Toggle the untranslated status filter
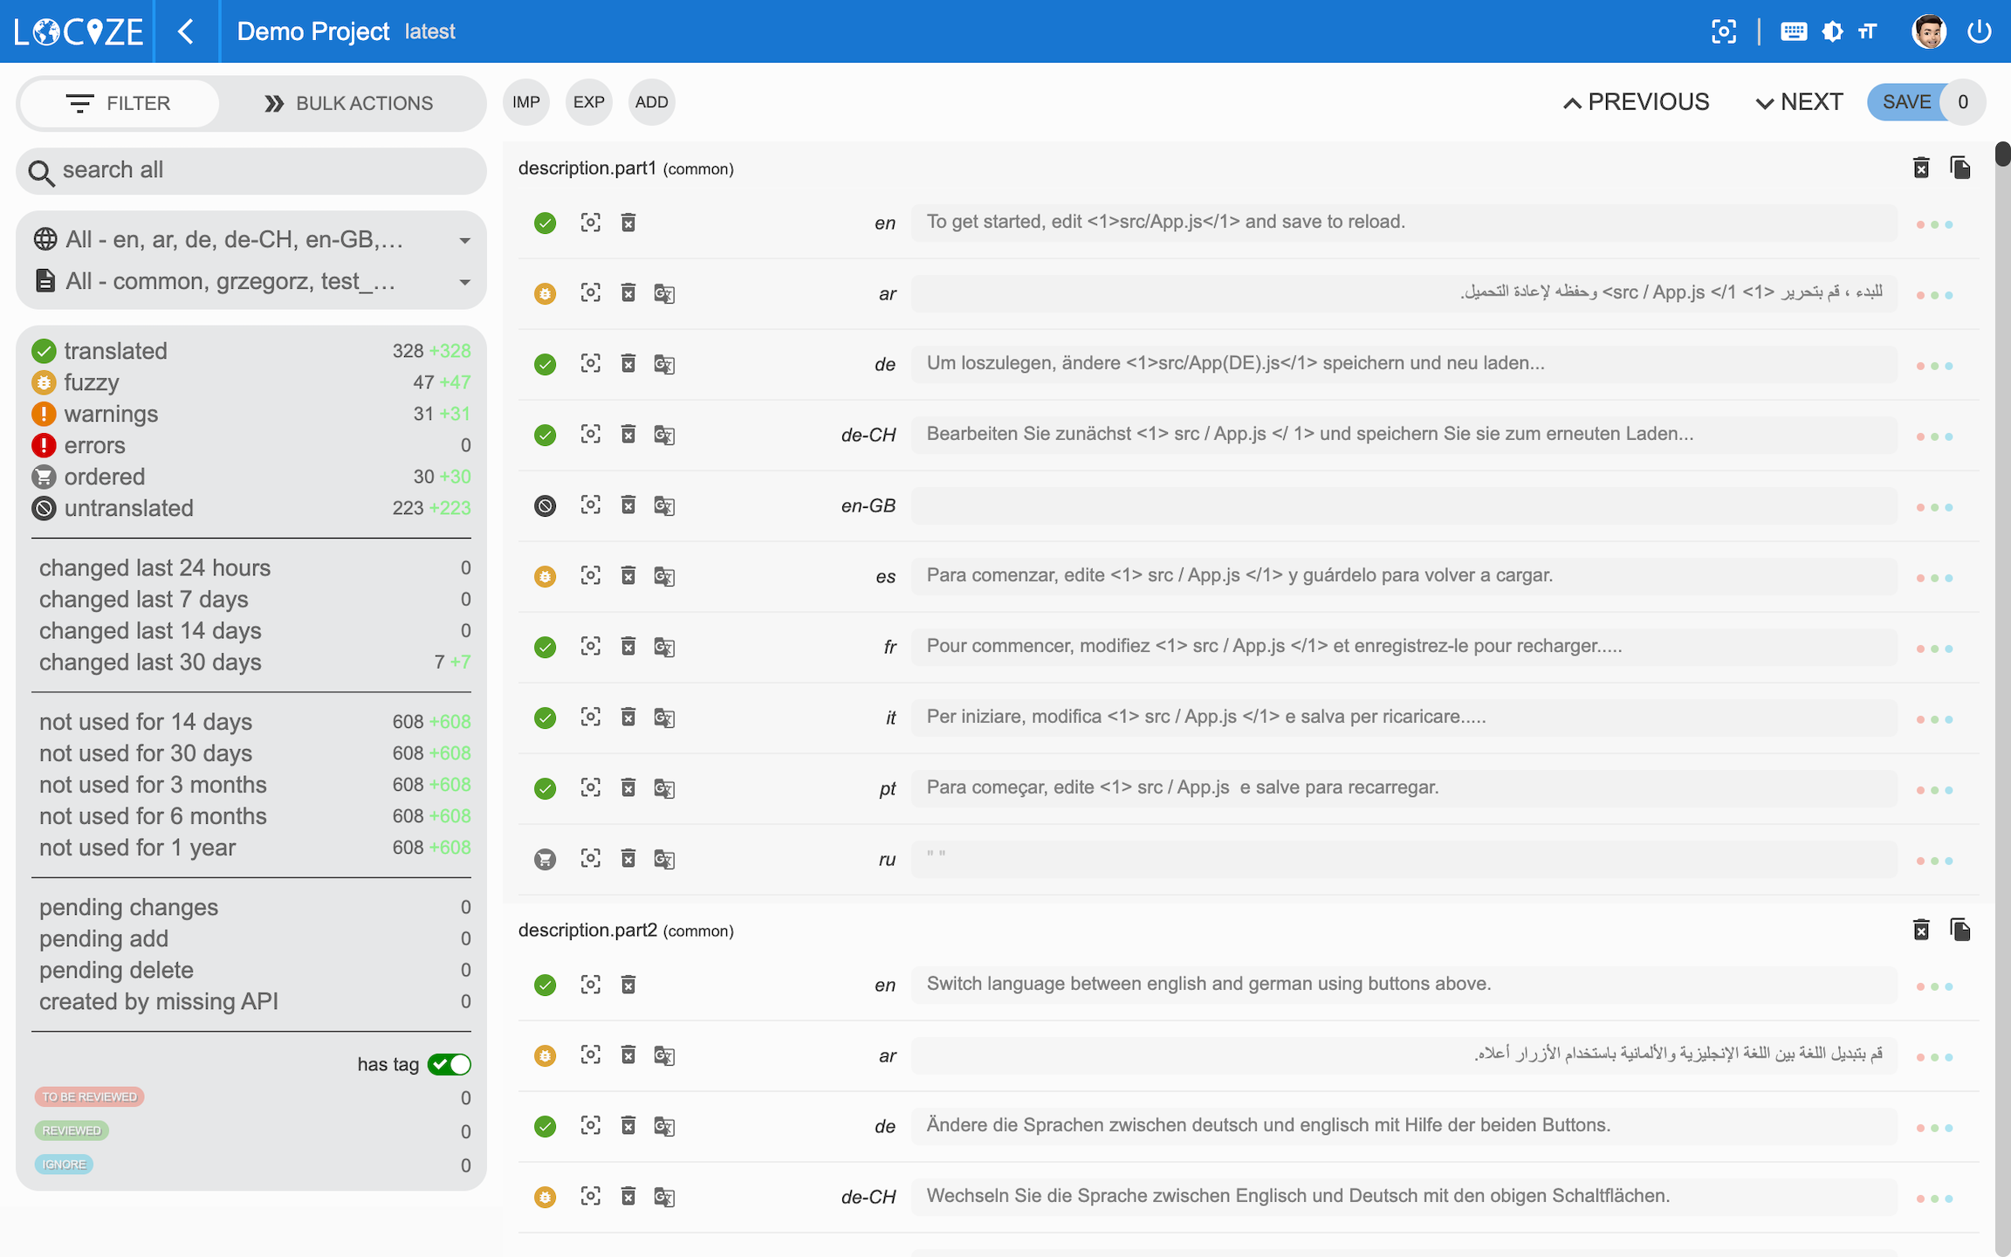The width and height of the screenshot is (2011, 1257). click(x=128, y=508)
